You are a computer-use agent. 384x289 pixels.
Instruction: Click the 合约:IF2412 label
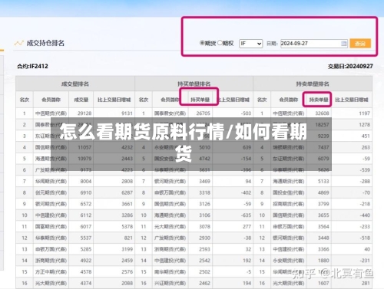click(x=32, y=66)
